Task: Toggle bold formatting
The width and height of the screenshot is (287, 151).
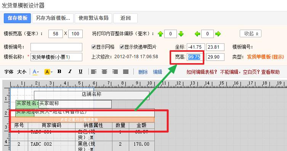Action: tap(59, 72)
